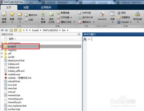Go back with the left arrow
This screenshot has width=144, height=111.
coord(2,30)
